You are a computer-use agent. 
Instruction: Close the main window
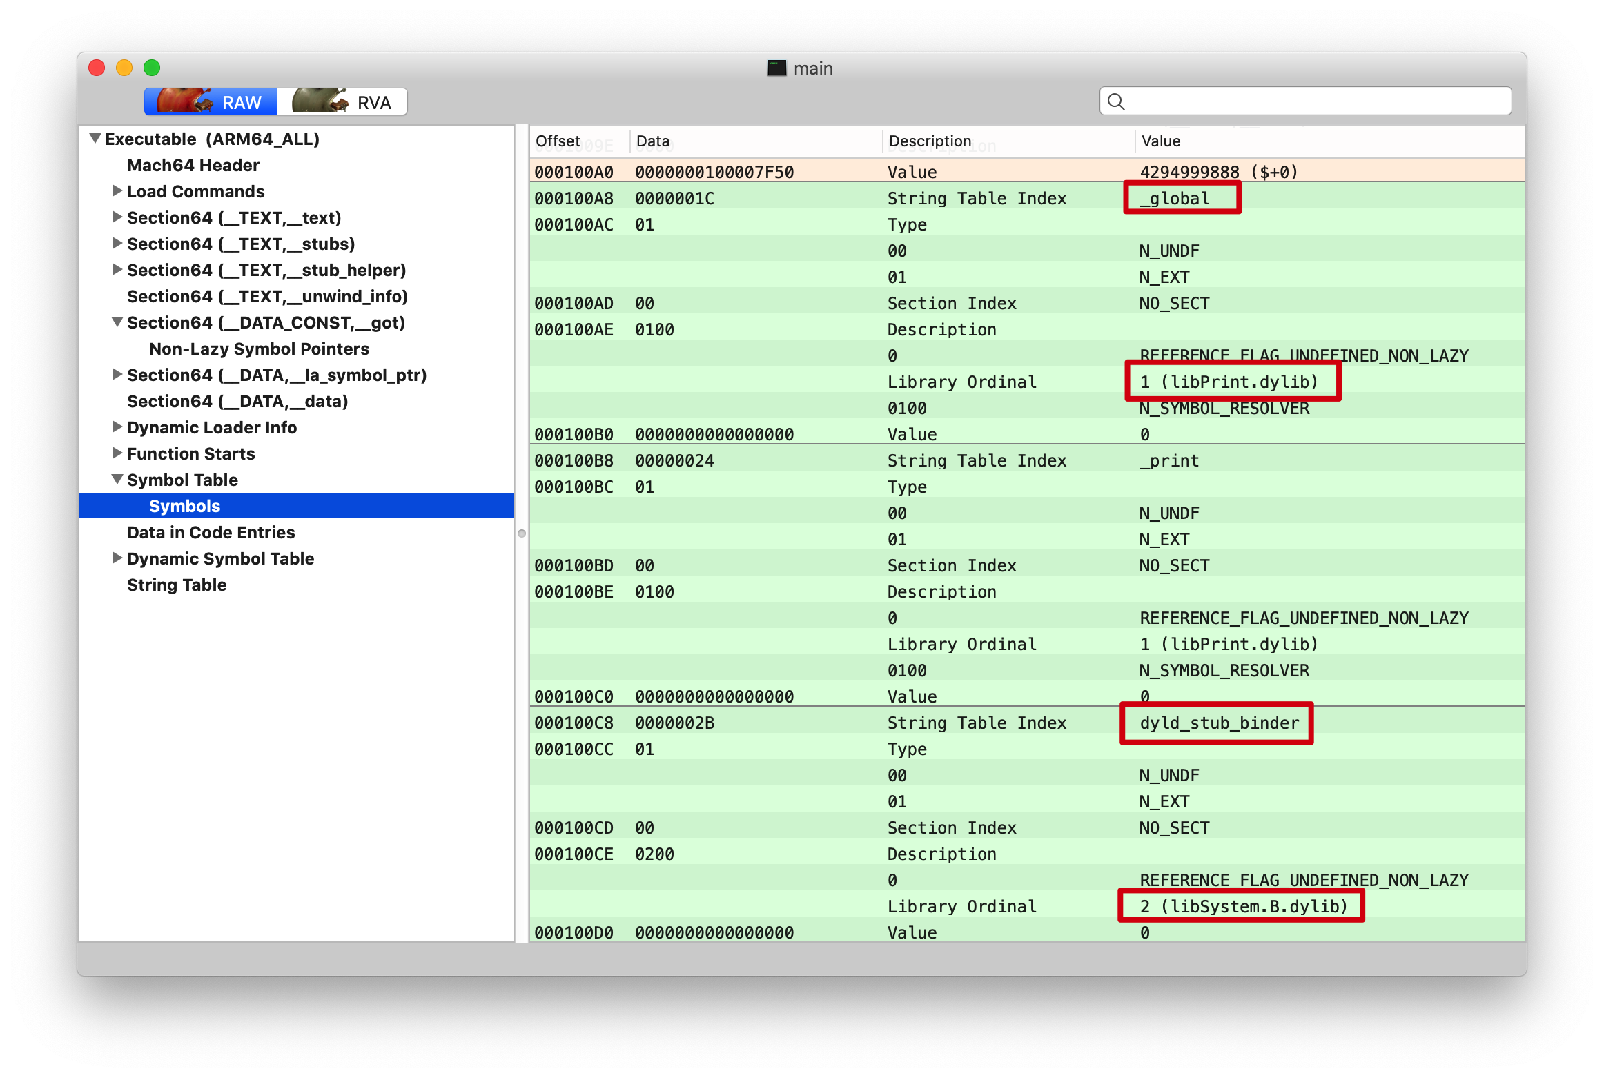[x=97, y=68]
